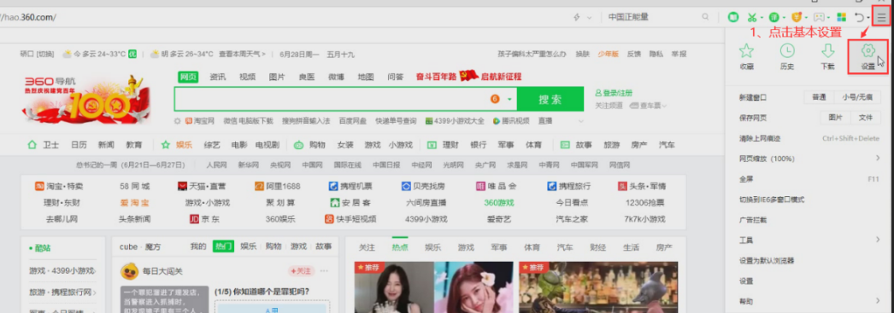The image size is (894, 313).
Task: Open new 普通 window
Action: click(x=819, y=97)
